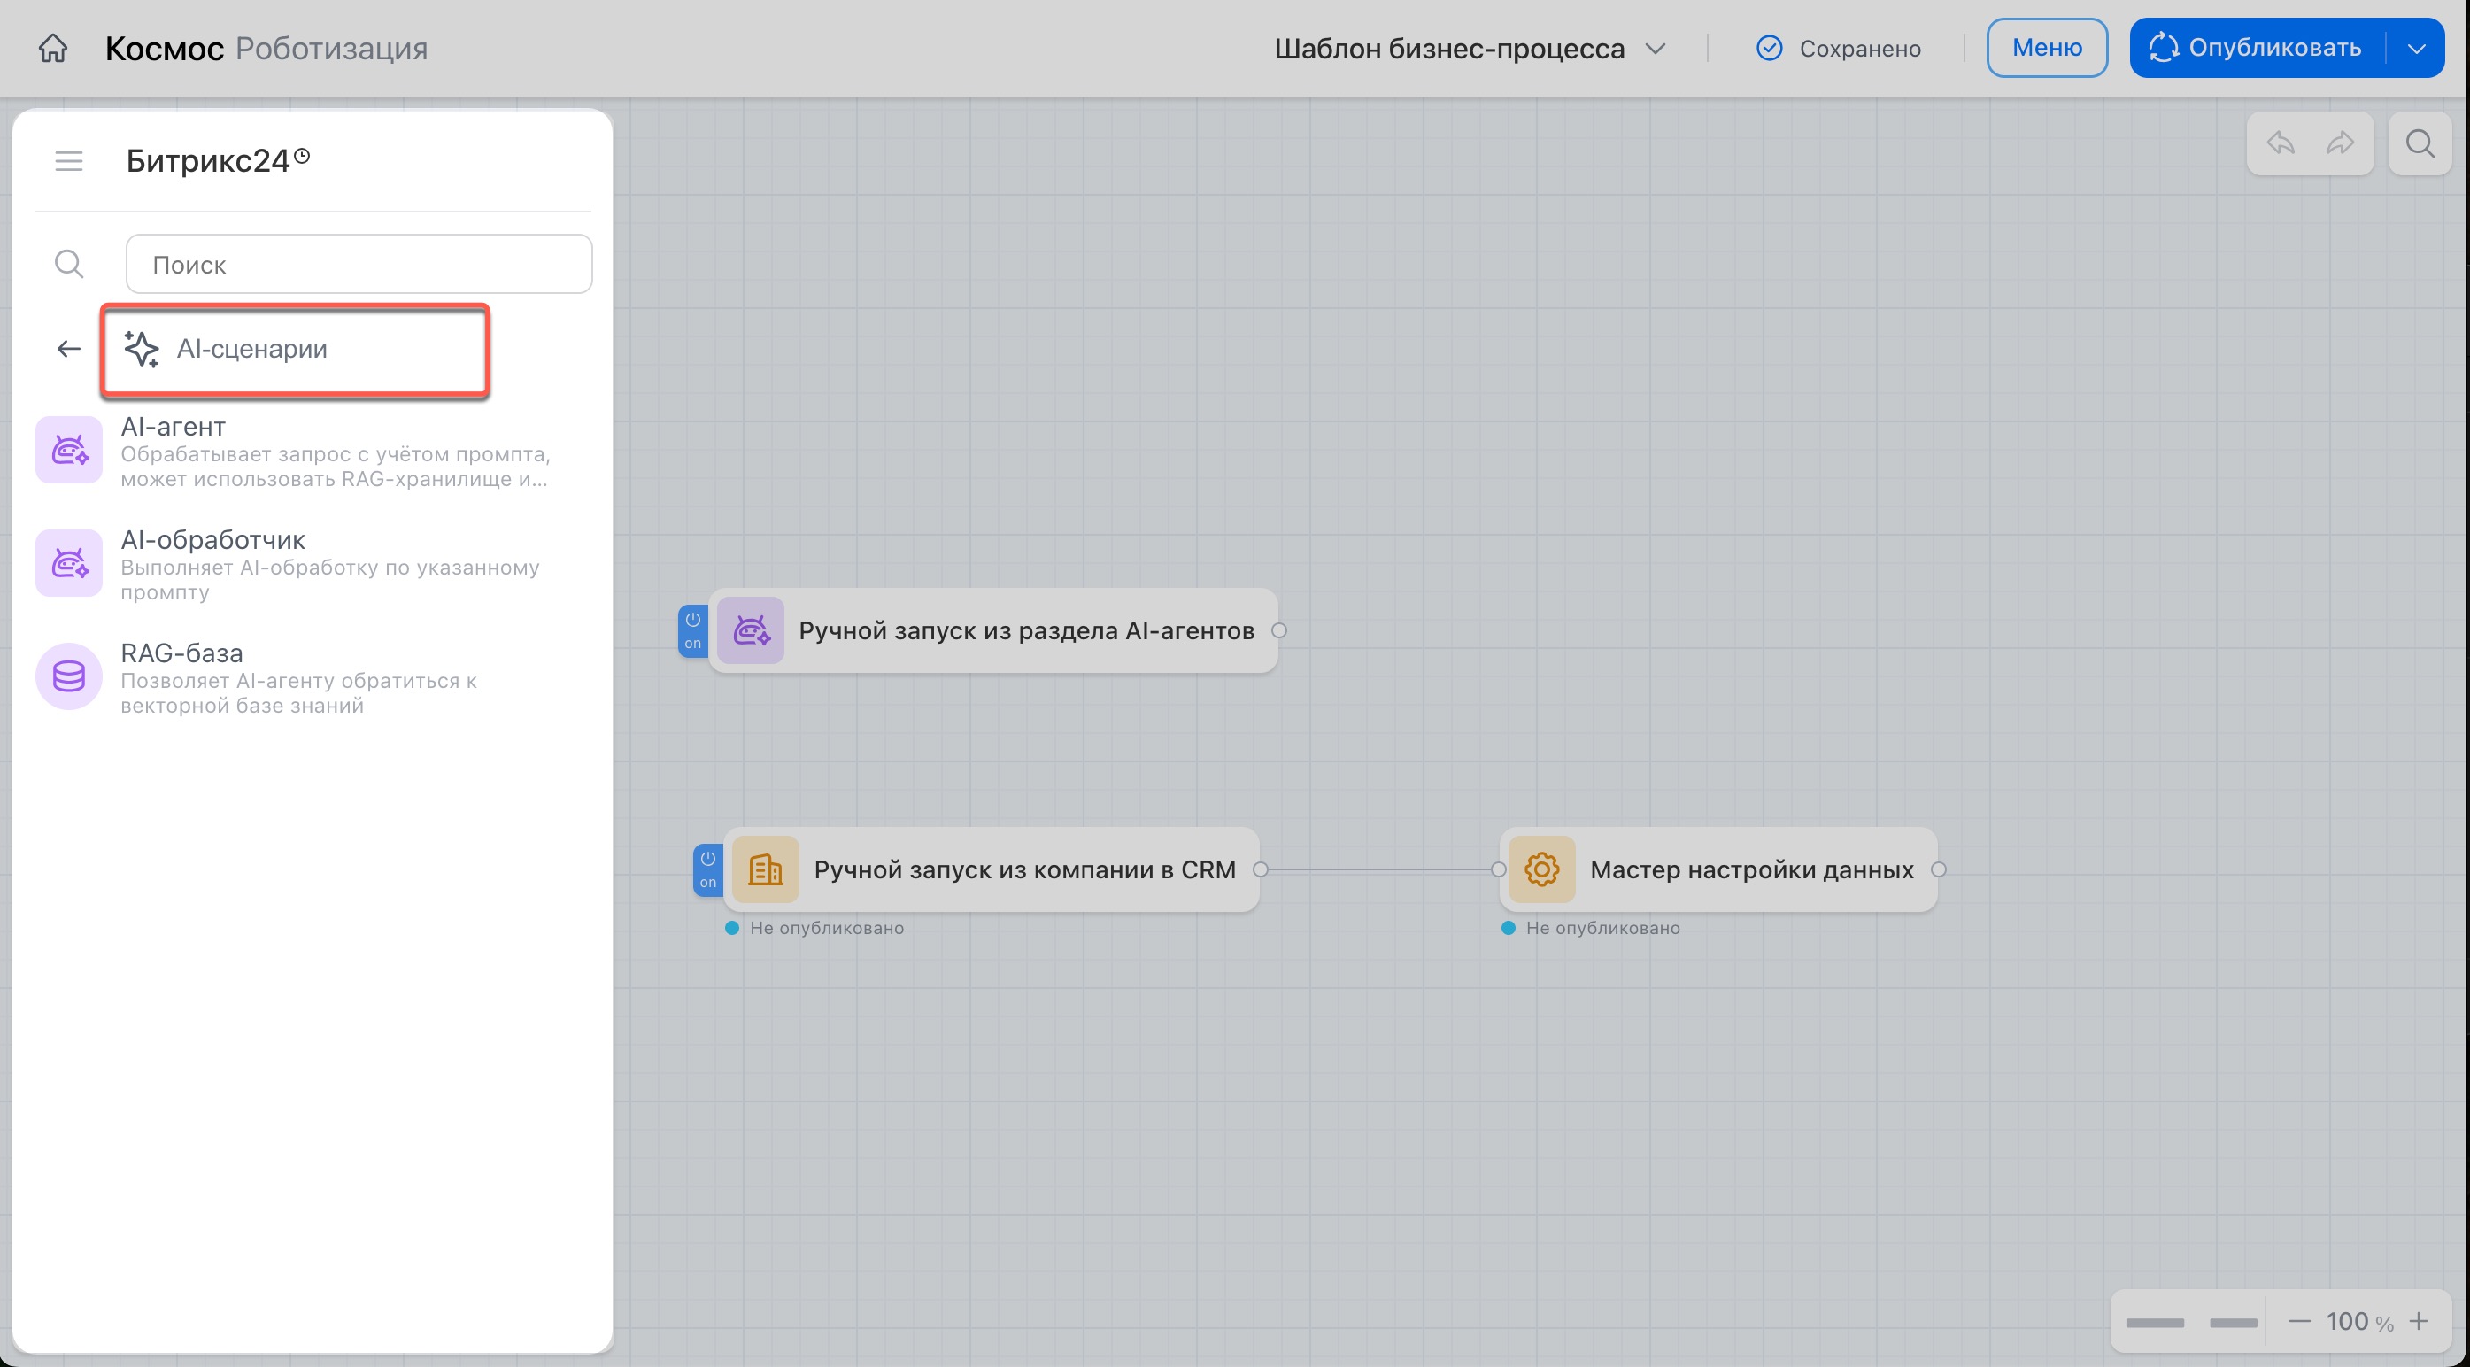2470x1367 pixels.
Task: Zoom in with the plus button
Action: [2419, 1322]
